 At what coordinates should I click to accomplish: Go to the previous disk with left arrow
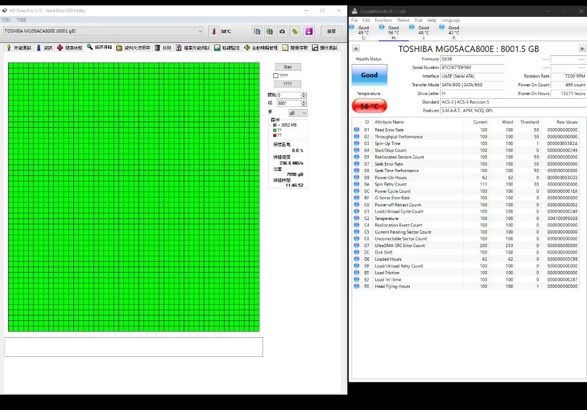click(356, 48)
